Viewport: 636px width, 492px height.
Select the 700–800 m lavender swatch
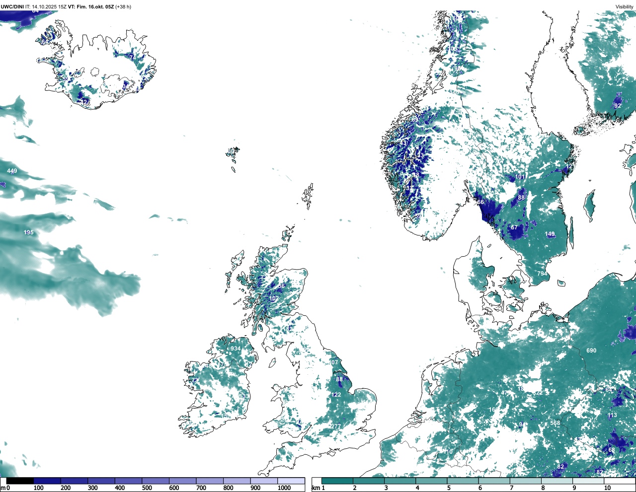click(210, 481)
